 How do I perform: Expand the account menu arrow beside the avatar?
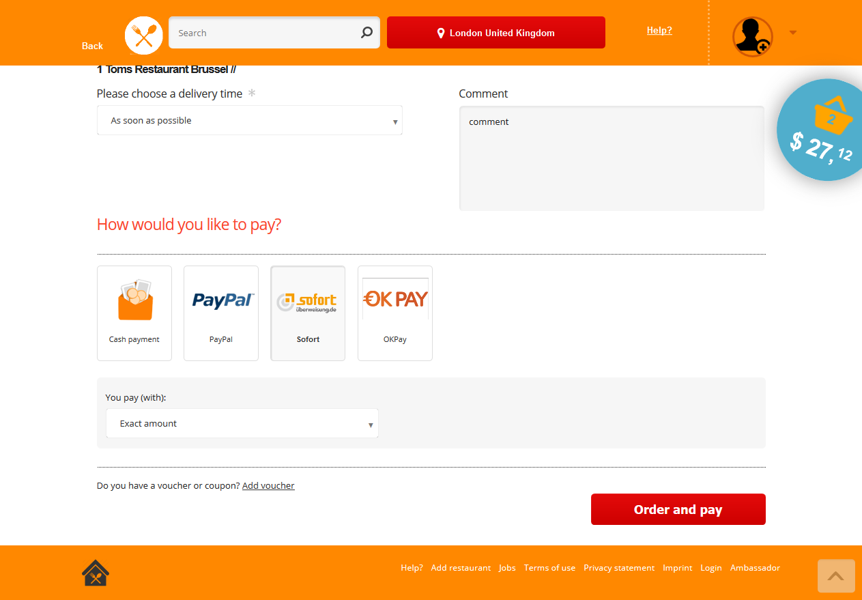tap(793, 33)
